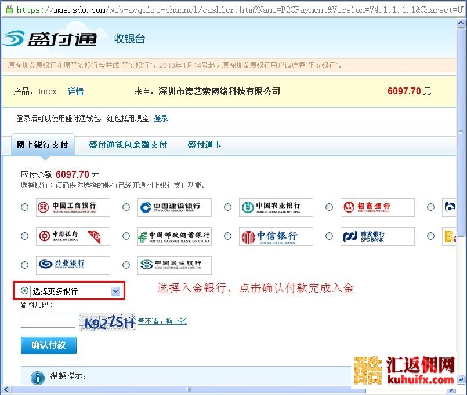Viewport: 467px width, 395px height.
Task: Click the SPD Bank logo
Action: pyautogui.click(x=377, y=236)
